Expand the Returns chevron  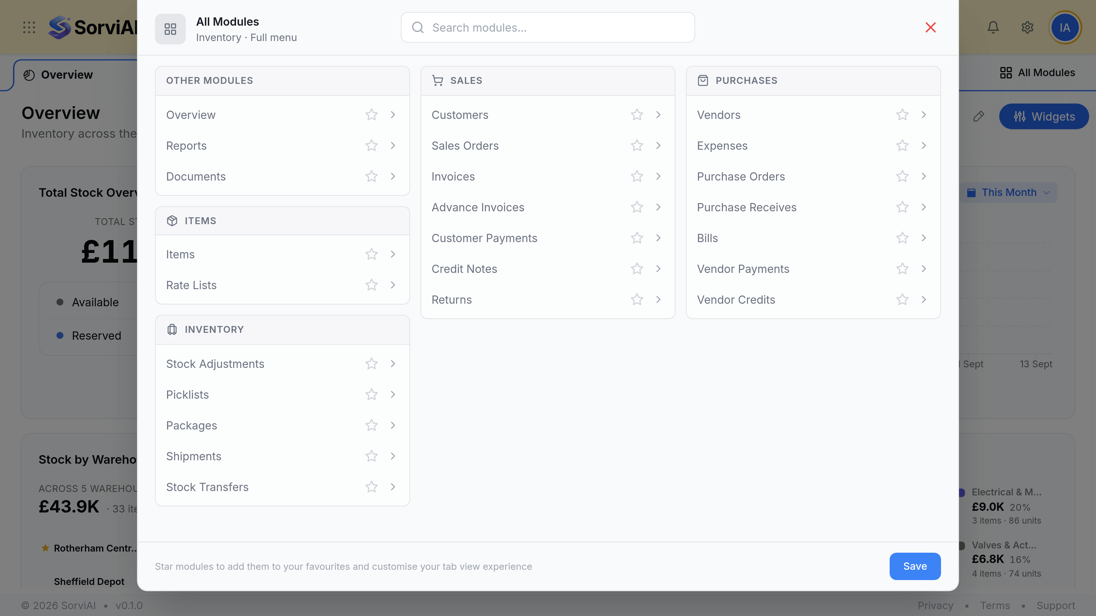658,300
